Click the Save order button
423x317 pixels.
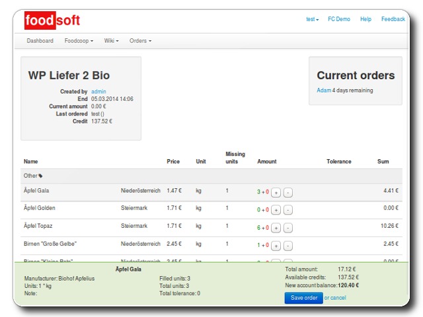pyautogui.click(x=303, y=298)
